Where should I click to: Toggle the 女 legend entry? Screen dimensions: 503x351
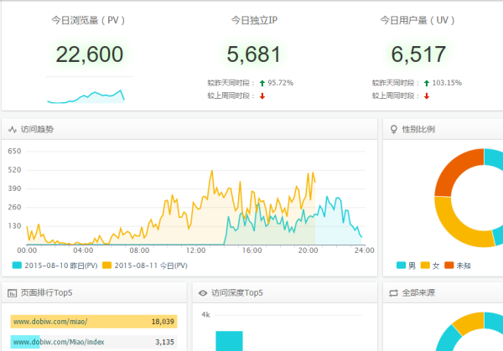[x=430, y=266]
